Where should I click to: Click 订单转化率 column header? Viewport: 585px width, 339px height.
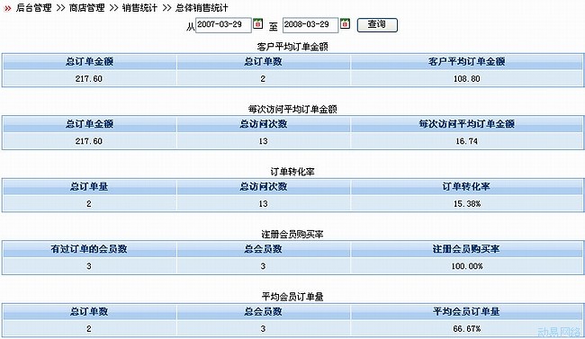click(x=466, y=186)
